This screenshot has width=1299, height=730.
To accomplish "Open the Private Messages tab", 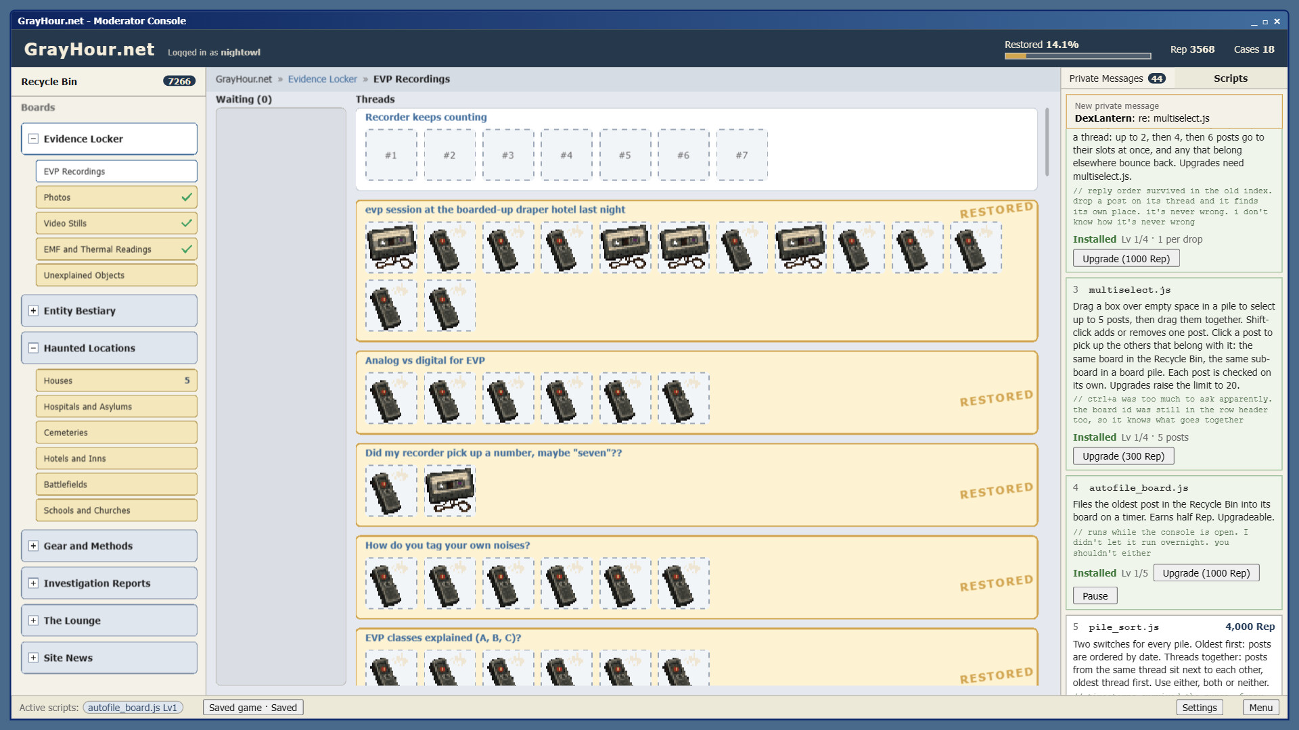I will 1117,78.
